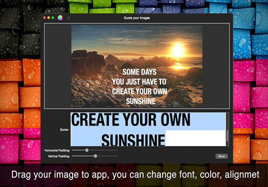Click the 'Horizontal Padding:' label
Viewport: 268px width, 187px height.
click(x=57, y=150)
